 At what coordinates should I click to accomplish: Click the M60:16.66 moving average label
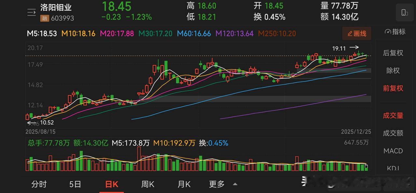point(194,33)
